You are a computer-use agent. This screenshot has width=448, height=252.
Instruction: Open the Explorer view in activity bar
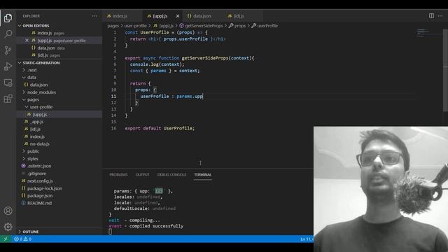pyautogui.click(x=8, y=18)
